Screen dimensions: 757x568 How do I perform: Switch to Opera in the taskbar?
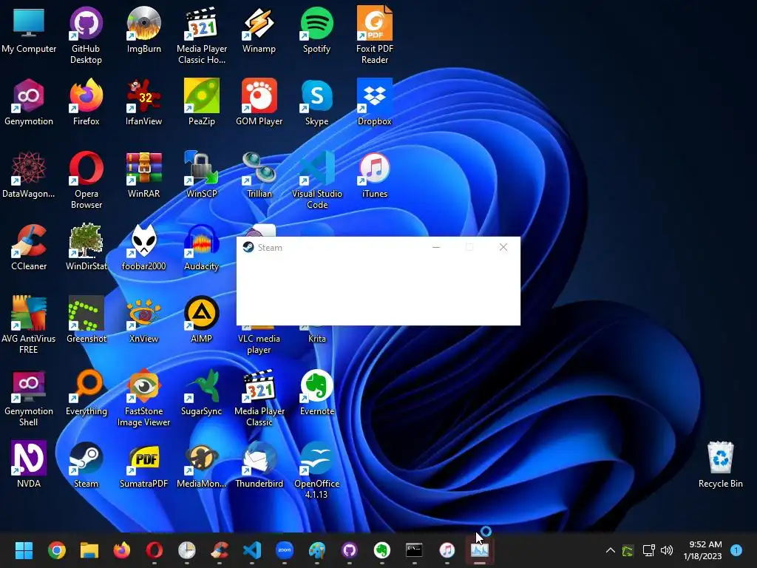click(154, 550)
